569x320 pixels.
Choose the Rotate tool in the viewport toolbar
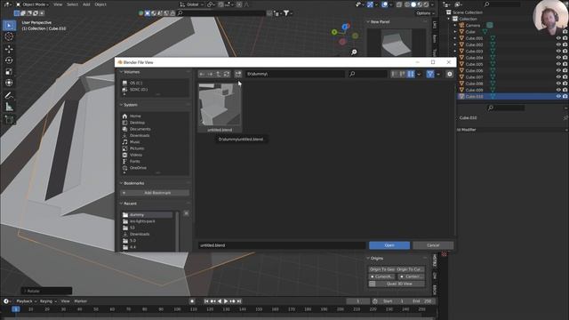click(9, 60)
